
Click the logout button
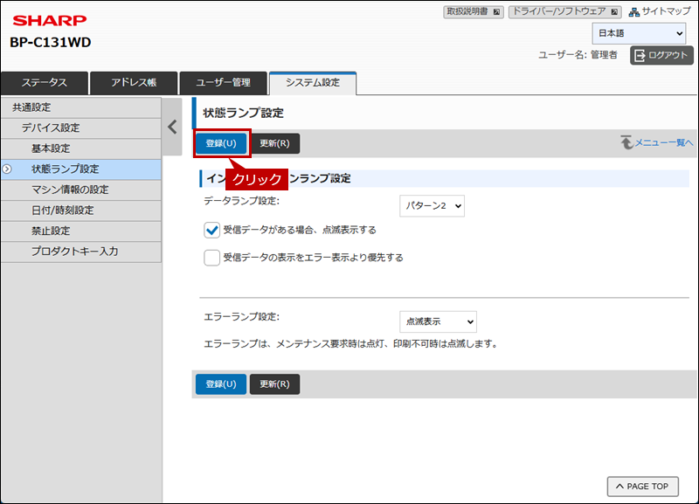tap(661, 55)
